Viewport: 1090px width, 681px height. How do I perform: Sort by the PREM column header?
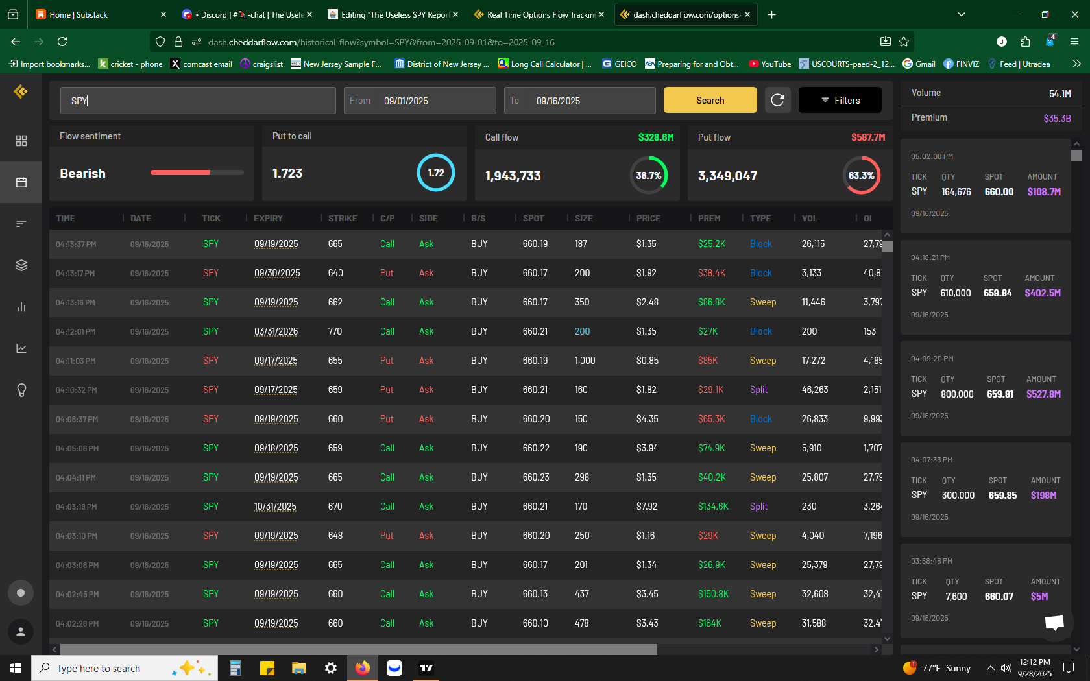coord(709,218)
